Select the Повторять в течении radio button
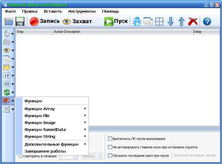Viewport: 222px width, 164px height. click(x=21, y=156)
